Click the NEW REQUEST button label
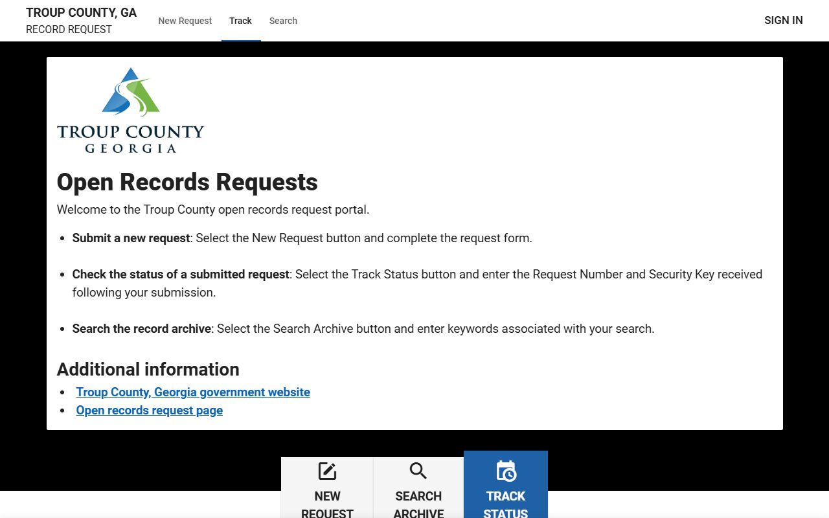Image resolution: width=829 pixels, height=518 pixels. [x=327, y=504]
